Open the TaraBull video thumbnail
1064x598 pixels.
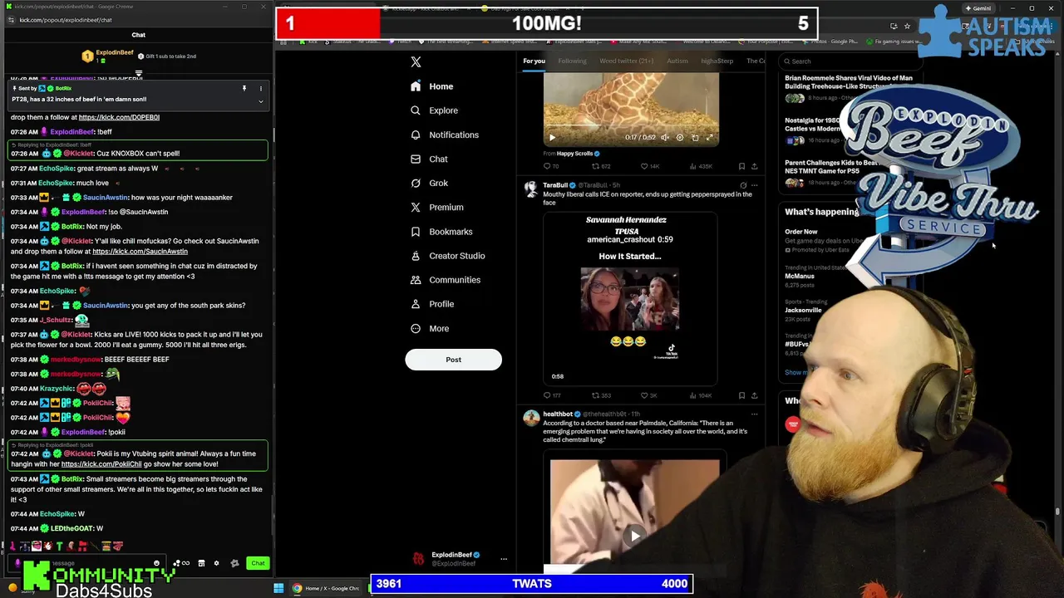coord(630,297)
